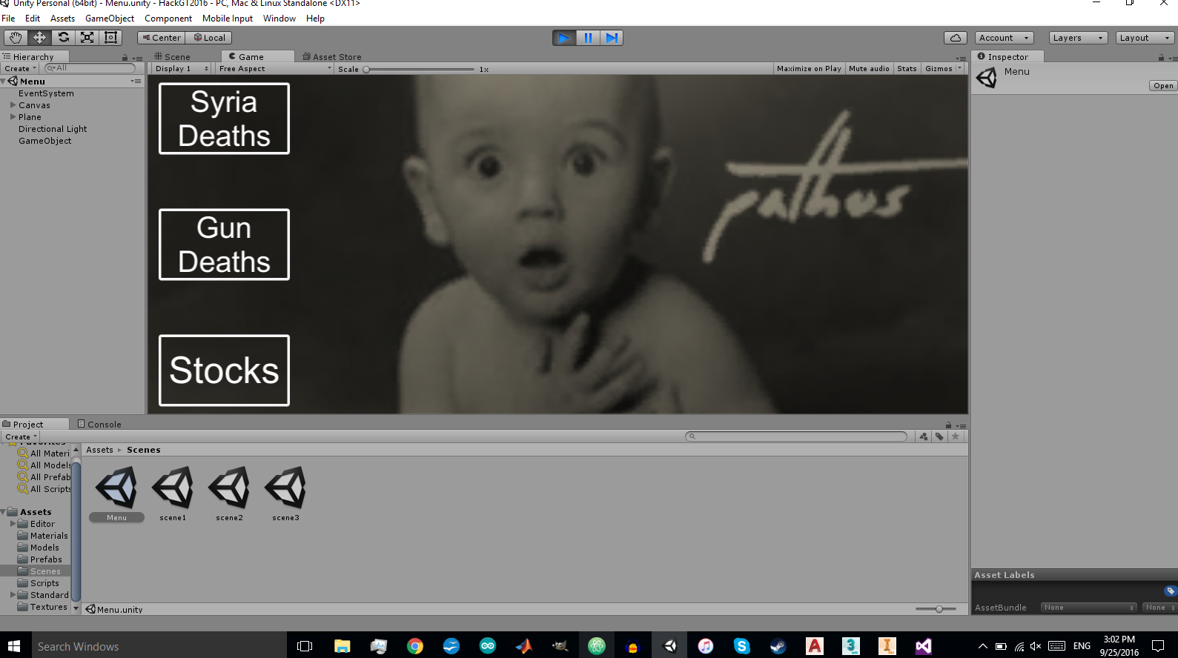The height and width of the screenshot is (658, 1178).
Task: Toggle pivot mode Center button
Action: click(162, 38)
